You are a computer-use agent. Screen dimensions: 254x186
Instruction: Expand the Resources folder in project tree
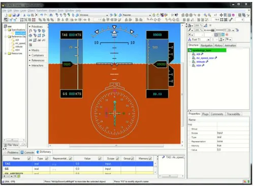pos(6,53)
